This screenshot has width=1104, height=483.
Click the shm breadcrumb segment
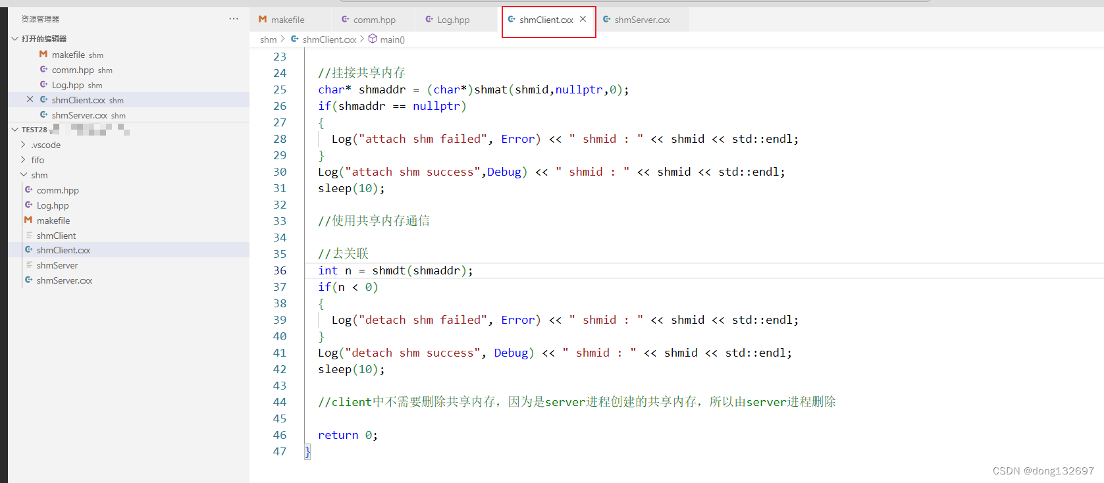coord(269,39)
